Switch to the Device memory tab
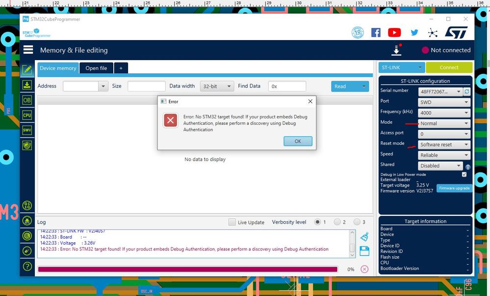The image size is (490, 296). [58, 68]
